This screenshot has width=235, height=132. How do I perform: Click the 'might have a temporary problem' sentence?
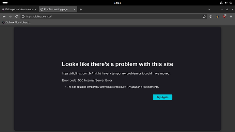click(x=116, y=73)
